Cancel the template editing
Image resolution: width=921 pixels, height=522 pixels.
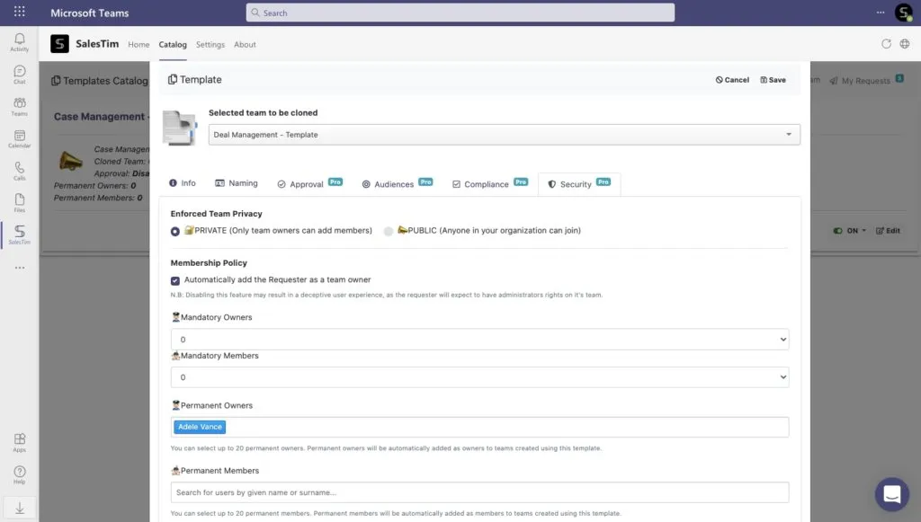click(732, 80)
